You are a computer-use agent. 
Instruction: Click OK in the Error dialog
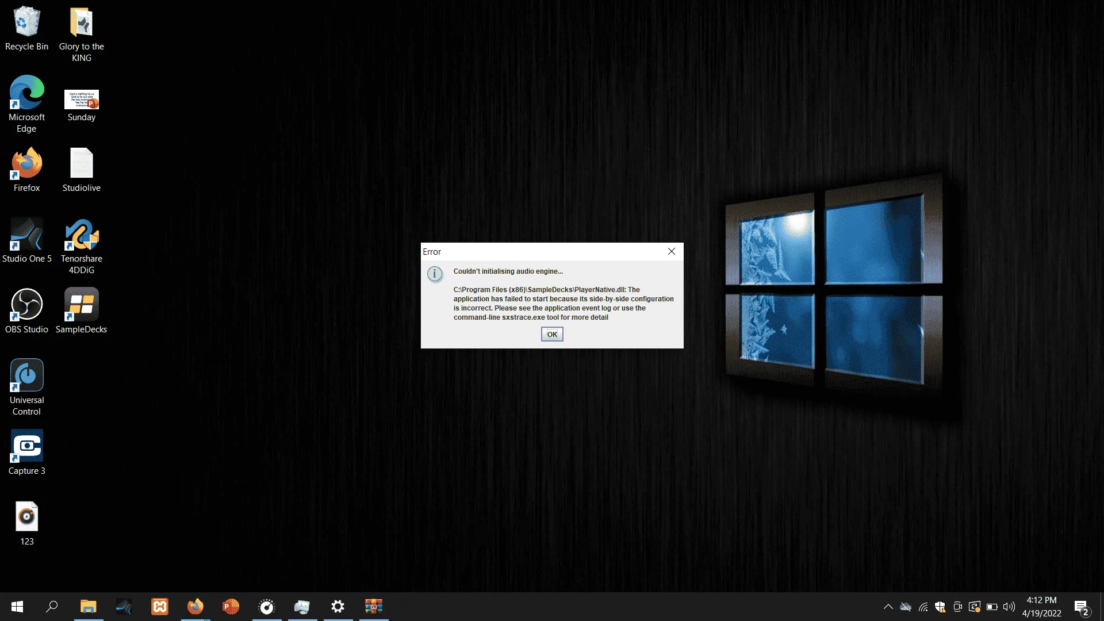[552, 334]
